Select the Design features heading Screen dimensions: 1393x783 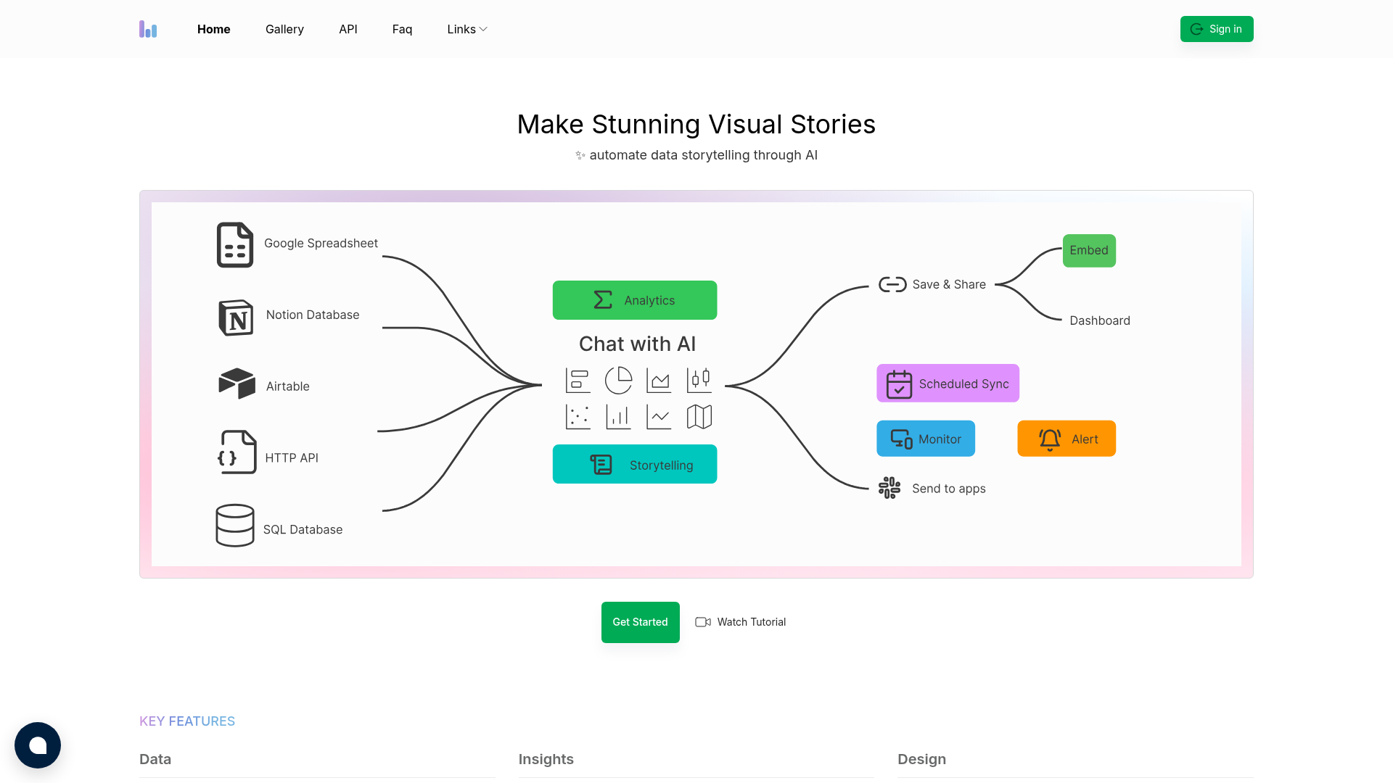tap(922, 759)
